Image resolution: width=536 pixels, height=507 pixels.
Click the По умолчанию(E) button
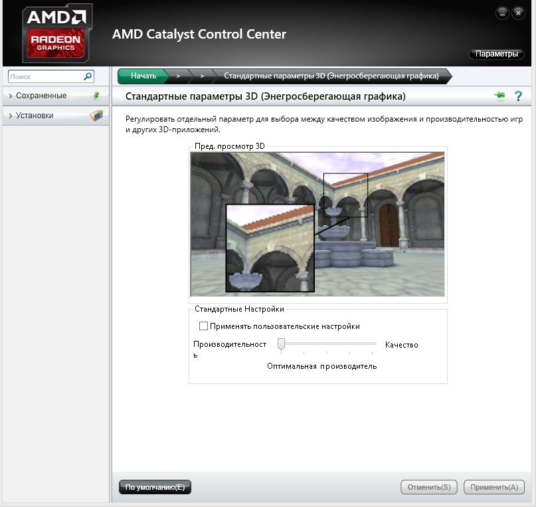pyautogui.click(x=155, y=487)
